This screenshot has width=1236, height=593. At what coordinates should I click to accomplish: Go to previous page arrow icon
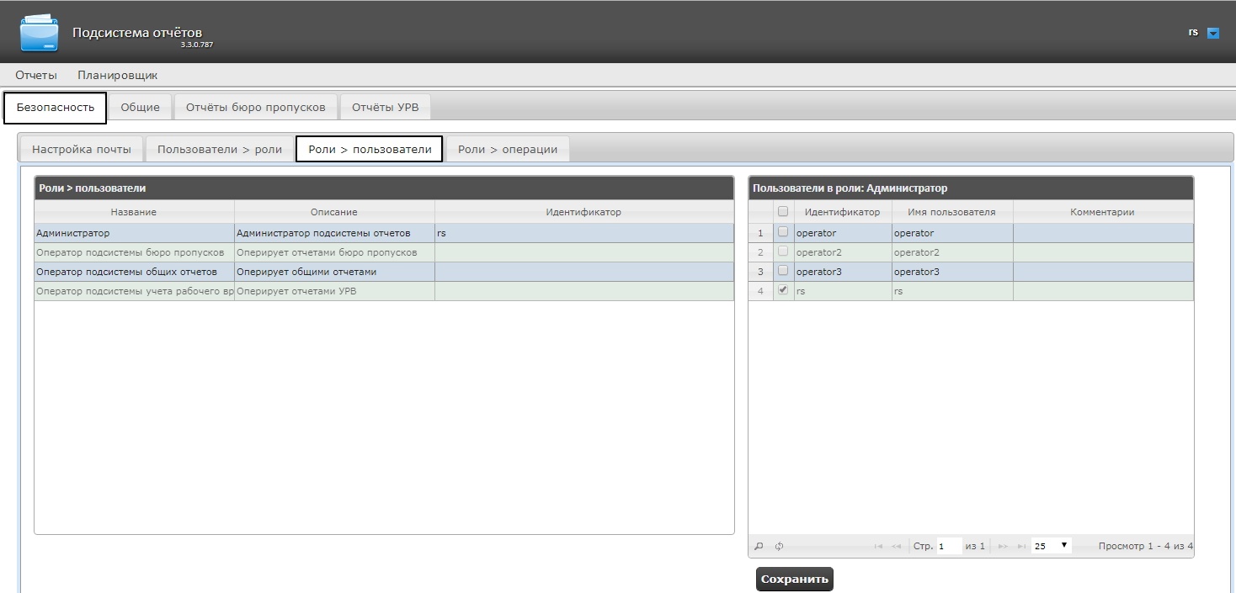[x=896, y=547]
